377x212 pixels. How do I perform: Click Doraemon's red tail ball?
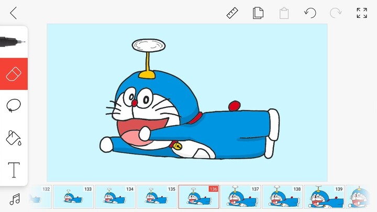tap(235, 106)
